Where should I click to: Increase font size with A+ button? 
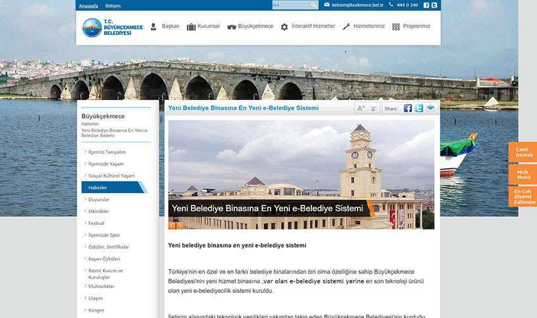click(x=361, y=109)
